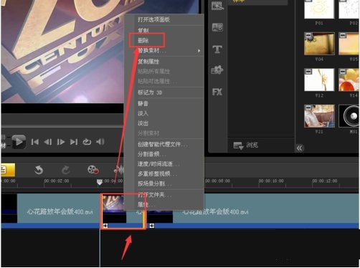Open 多重修整视频 from context menu
This screenshot has width=360, height=268.
pos(157,173)
